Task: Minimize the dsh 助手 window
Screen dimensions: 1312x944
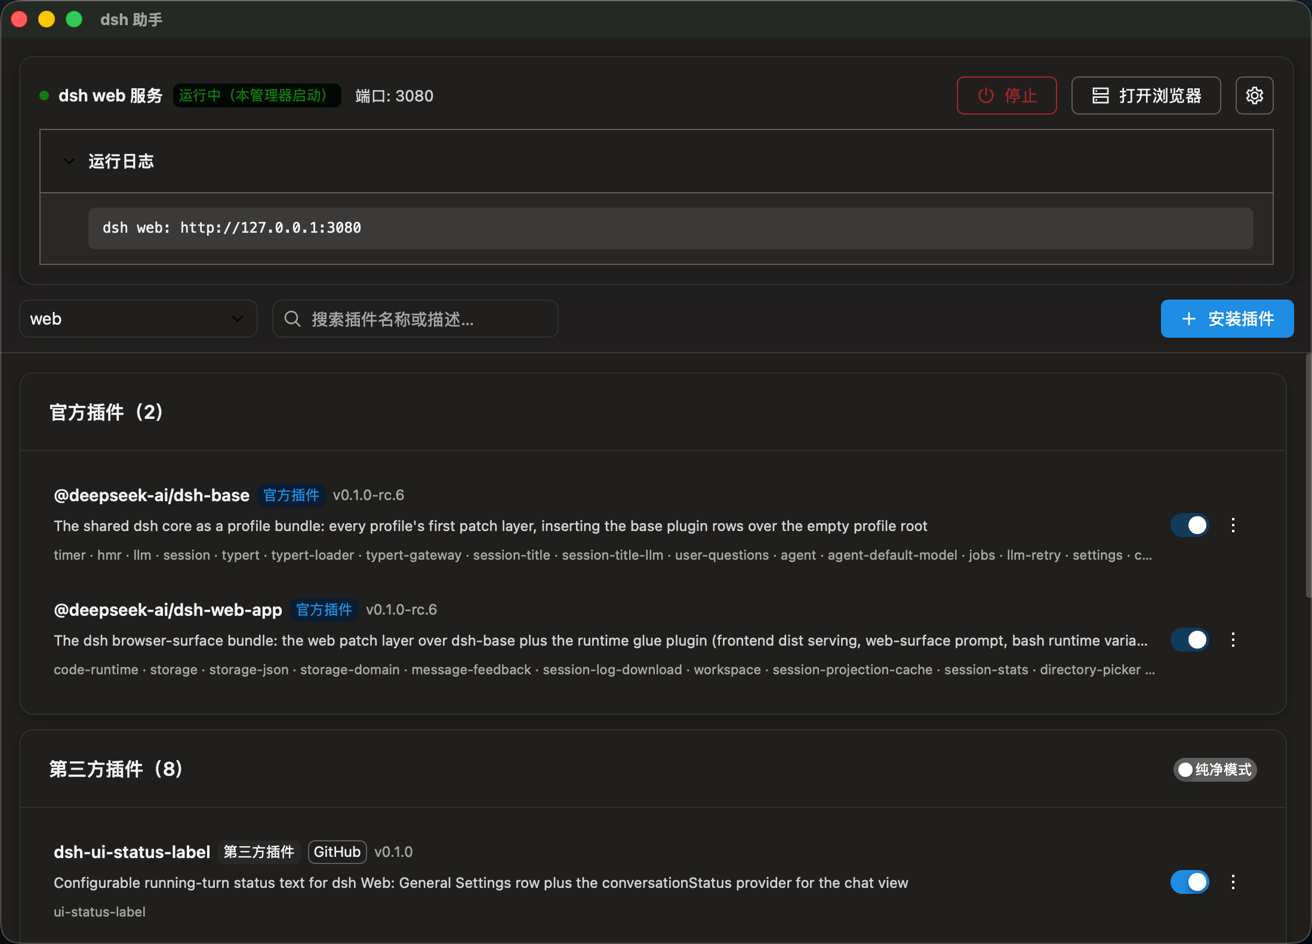Action: (47, 19)
